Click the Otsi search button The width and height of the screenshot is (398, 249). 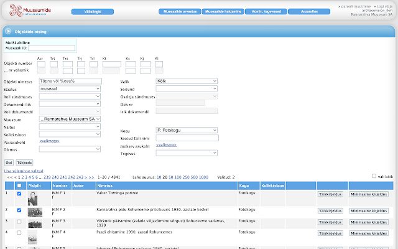(9, 162)
